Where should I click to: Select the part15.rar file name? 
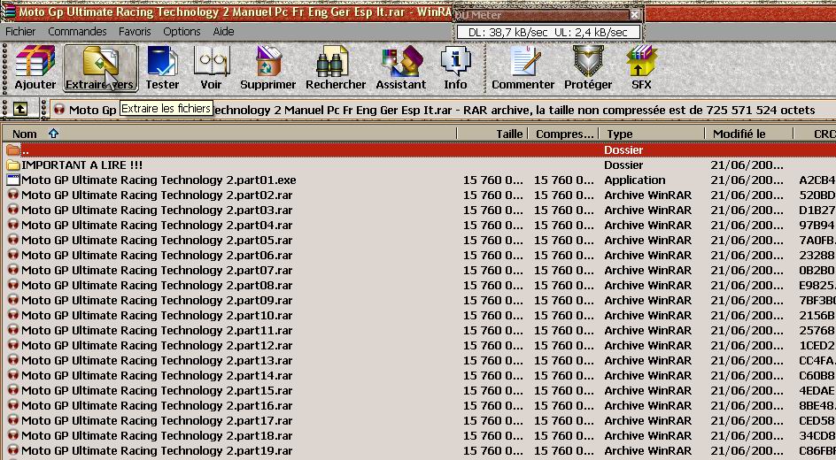pyautogui.click(x=157, y=390)
